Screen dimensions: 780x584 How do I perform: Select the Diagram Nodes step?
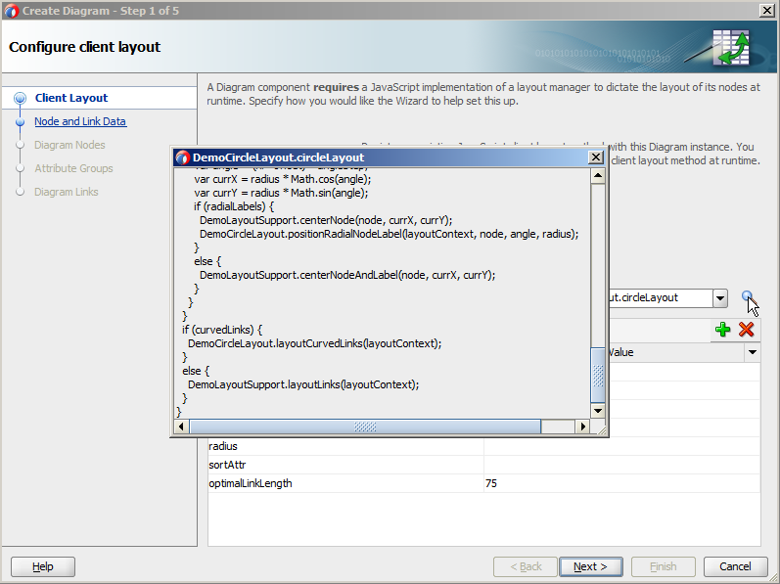[x=69, y=145]
